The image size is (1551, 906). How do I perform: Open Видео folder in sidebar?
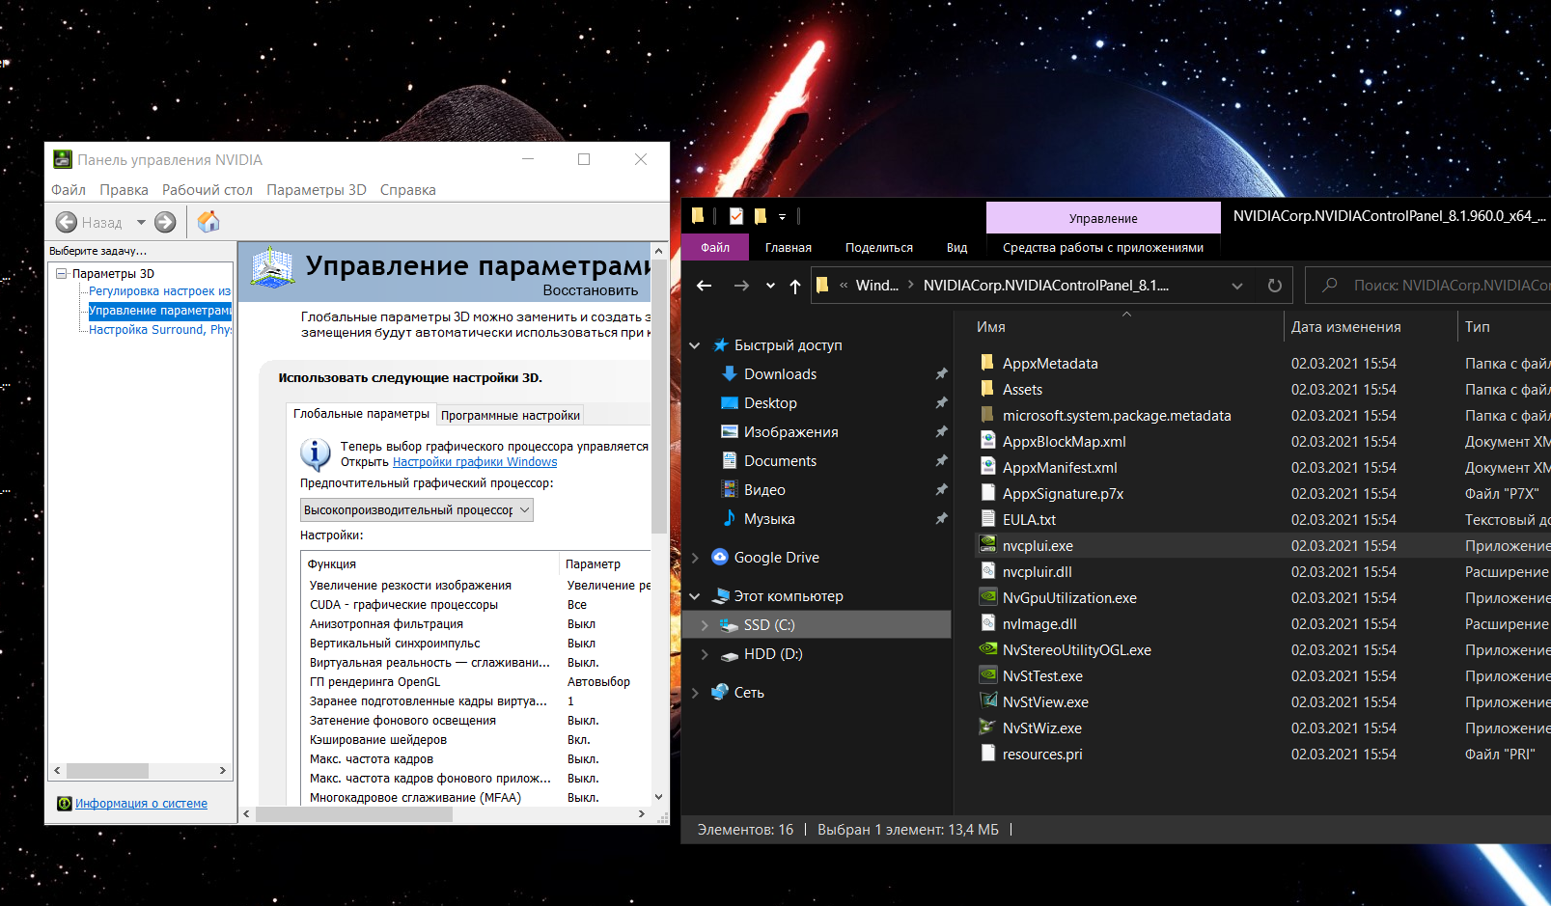coord(764,490)
